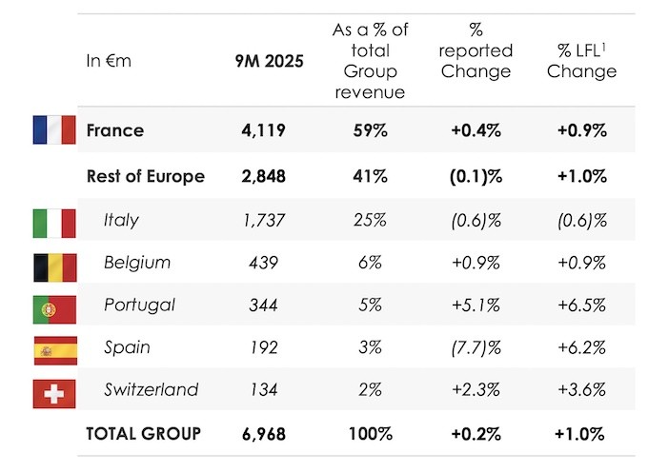Select the France row label
The image size is (648, 473).
pos(114,130)
